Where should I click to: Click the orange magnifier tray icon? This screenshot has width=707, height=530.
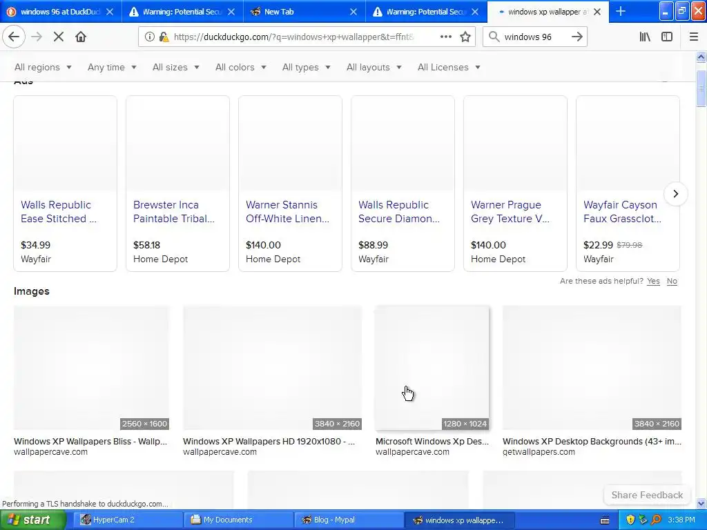656,520
